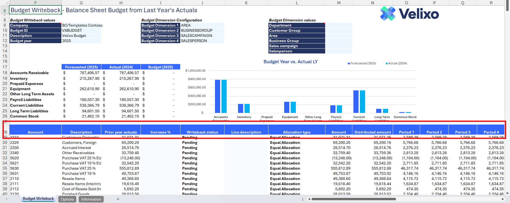Click the horizontal scrollbar right arrow

click(x=503, y=199)
